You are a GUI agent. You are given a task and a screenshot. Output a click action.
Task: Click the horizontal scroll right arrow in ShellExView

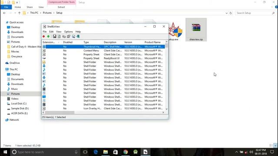click(x=163, y=113)
